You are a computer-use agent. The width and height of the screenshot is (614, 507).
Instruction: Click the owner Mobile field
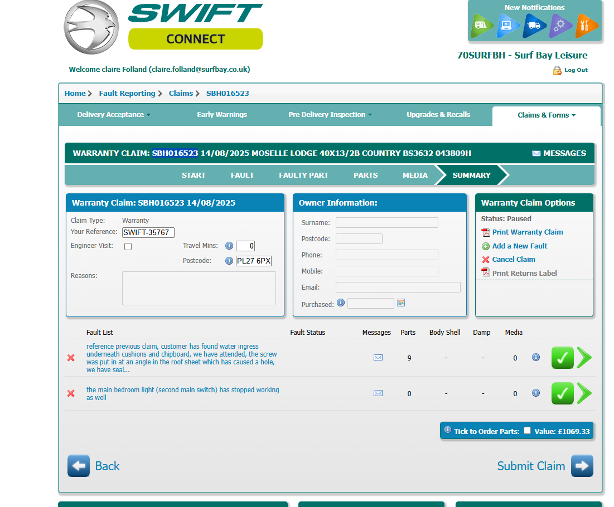coord(387,271)
